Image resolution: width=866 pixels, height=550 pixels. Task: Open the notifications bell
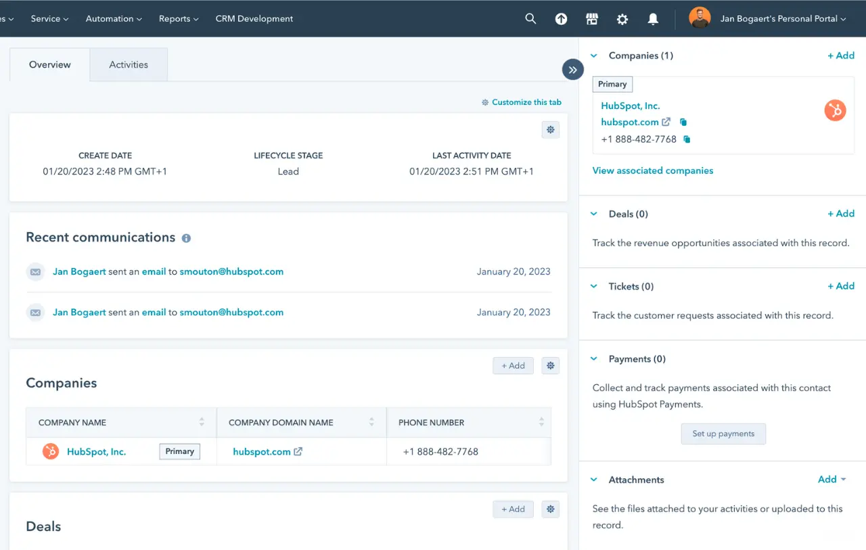(x=653, y=19)
